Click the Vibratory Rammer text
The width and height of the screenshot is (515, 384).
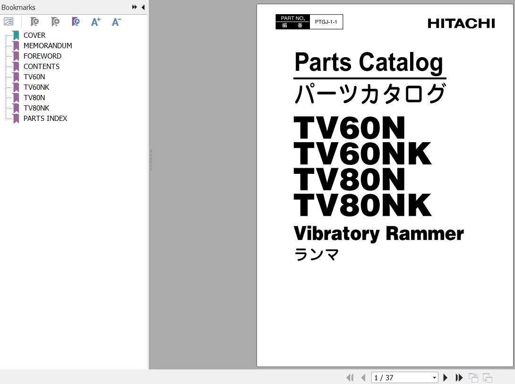(379, 234)
